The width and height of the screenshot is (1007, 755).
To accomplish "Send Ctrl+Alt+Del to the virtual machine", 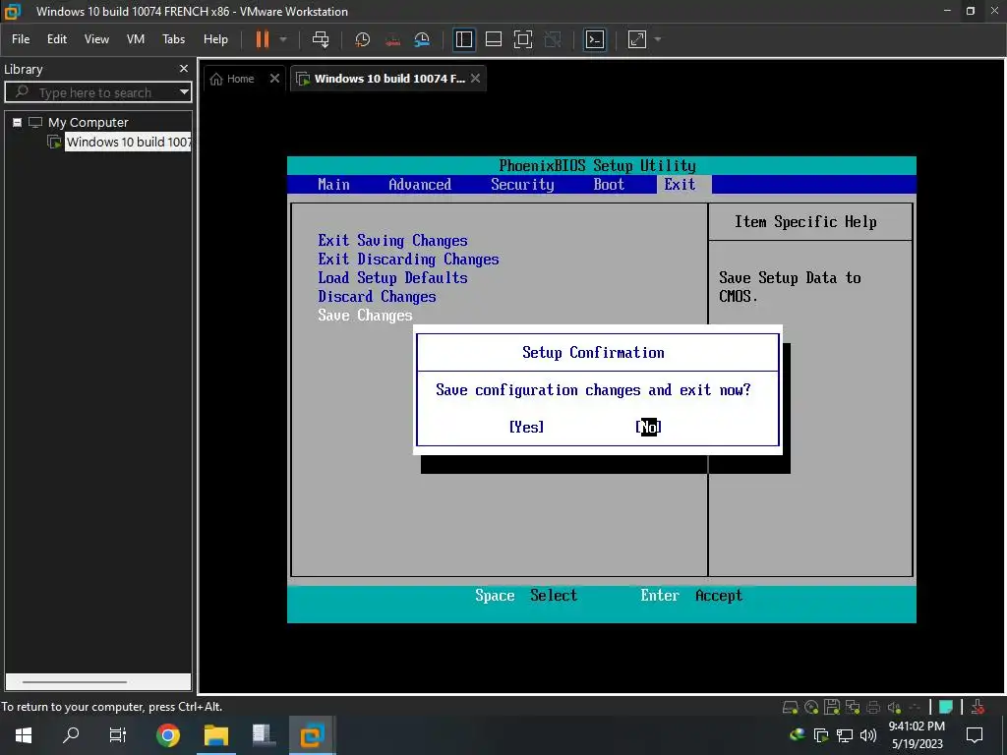I will coord(320,39).
